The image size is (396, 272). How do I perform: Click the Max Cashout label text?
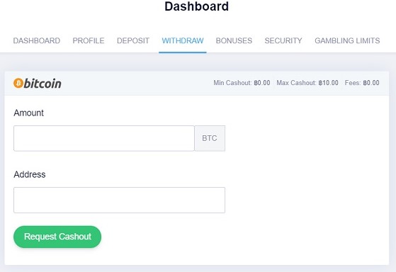click(x=297, y=83)
